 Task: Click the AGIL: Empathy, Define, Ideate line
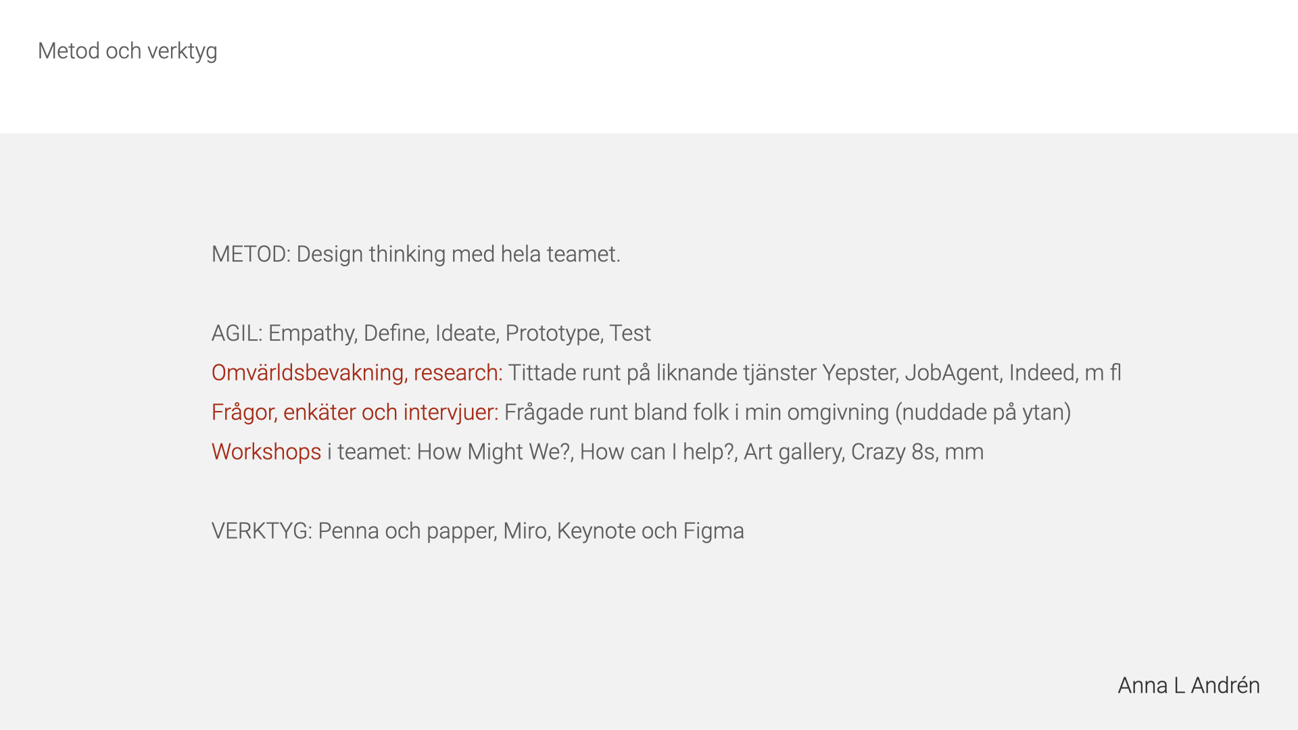click(431, 333)
